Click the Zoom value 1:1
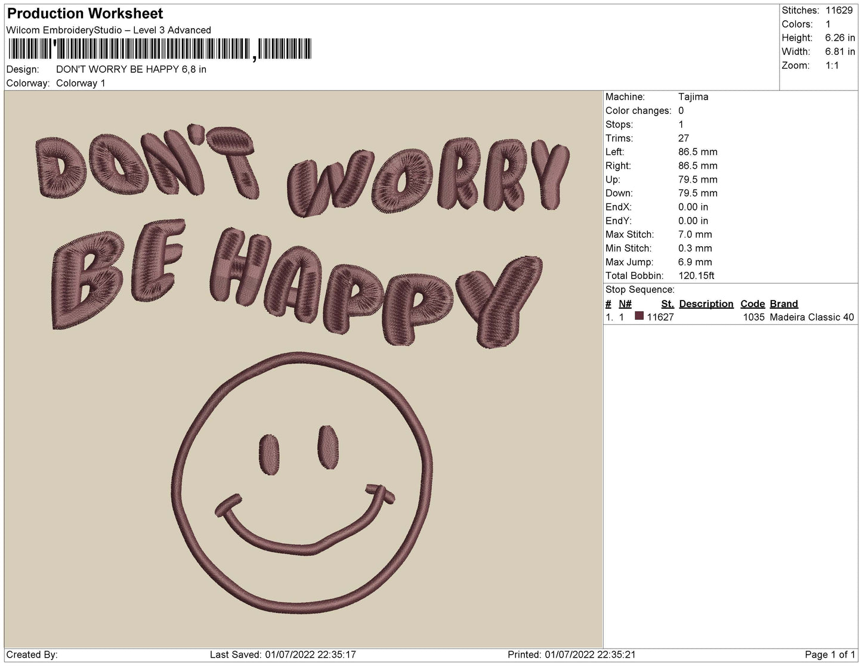The image size is (862, 666). pos(832,66)
